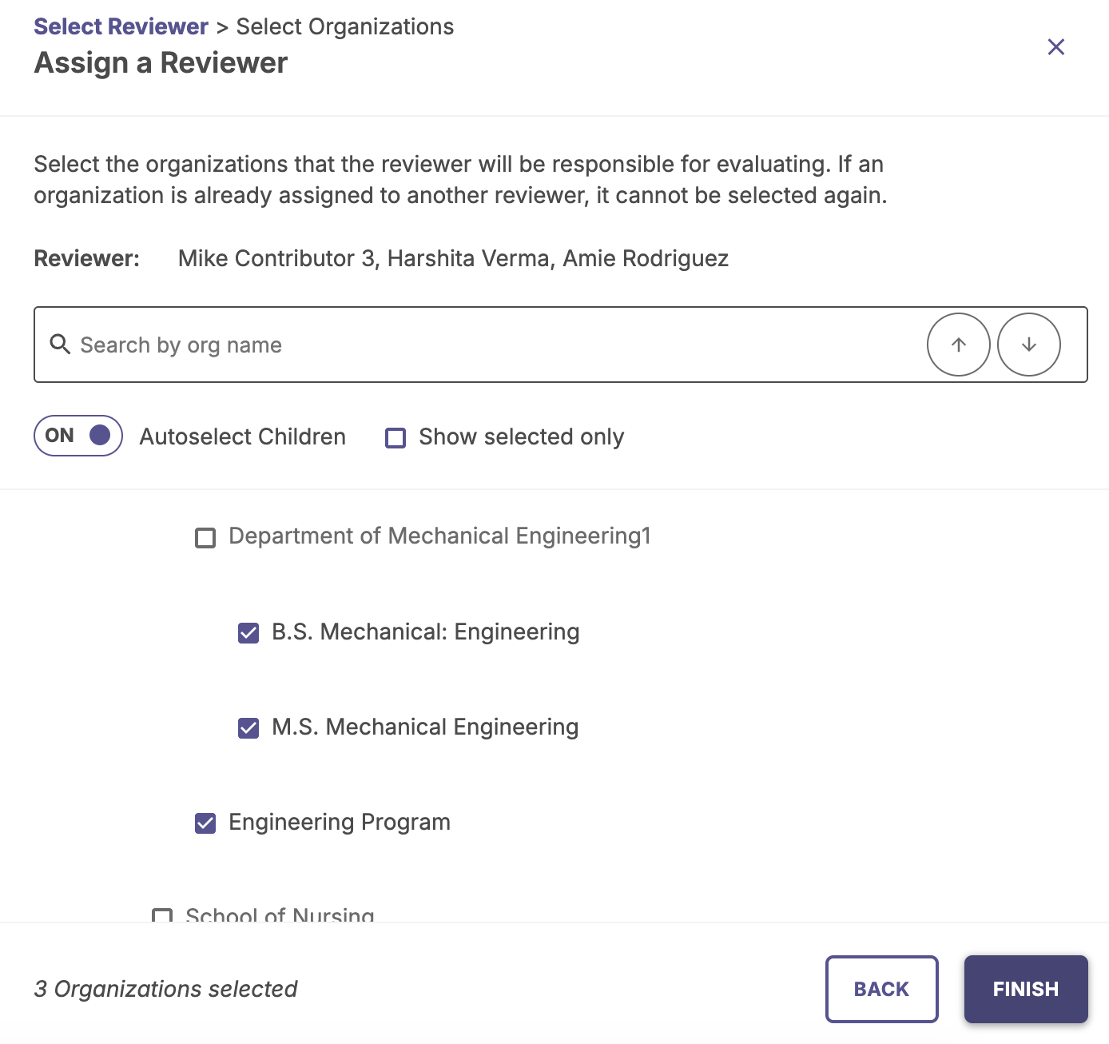Select the B.S. Mechanical: Engineering label
The width and height of the screenshot is (1109, 1044).
tap(426, 632)
